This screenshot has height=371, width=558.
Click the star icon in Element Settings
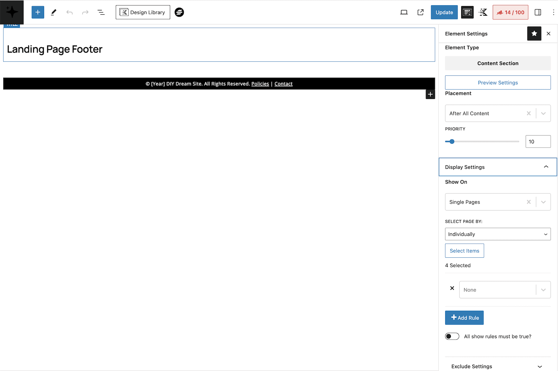[534, 33]
